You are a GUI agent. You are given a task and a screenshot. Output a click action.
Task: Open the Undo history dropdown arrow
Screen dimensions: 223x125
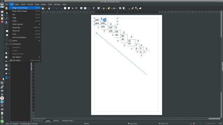(x=56, y=8)
